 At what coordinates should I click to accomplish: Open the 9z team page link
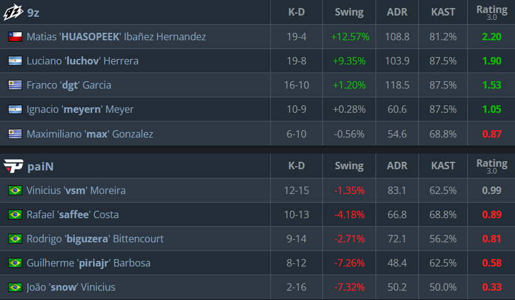pyautogui.click(x=33, y=12)
